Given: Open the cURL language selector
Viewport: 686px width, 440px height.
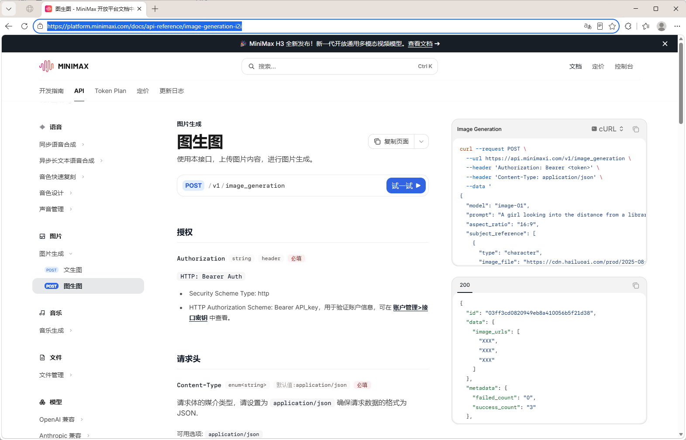Looking at the screenshot, I should (607, 129).
